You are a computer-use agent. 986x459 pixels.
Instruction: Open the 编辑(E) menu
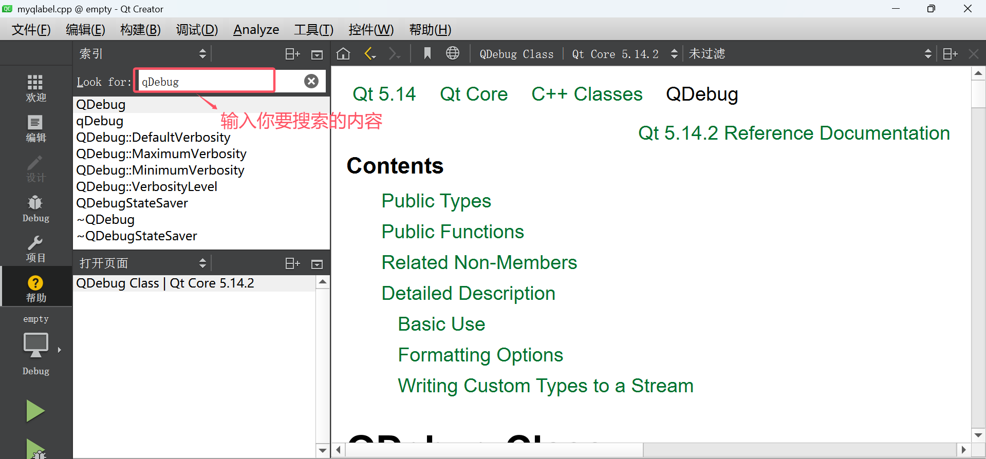click(85, 30)
